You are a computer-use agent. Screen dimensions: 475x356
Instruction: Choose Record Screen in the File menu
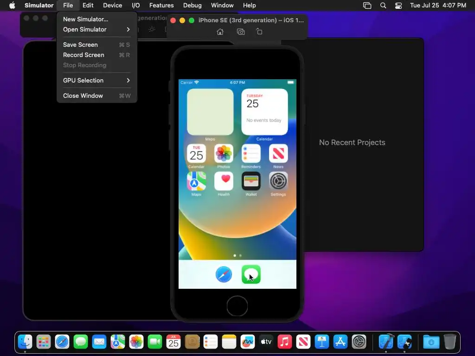(96, 55)
